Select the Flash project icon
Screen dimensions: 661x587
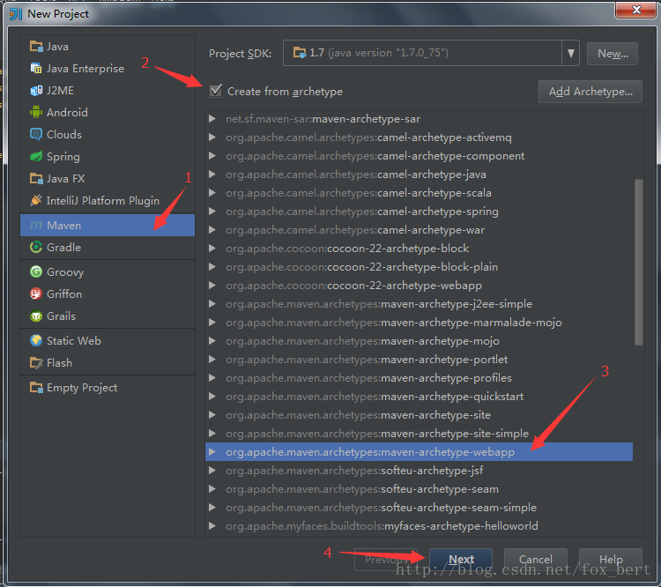[36, 362]
